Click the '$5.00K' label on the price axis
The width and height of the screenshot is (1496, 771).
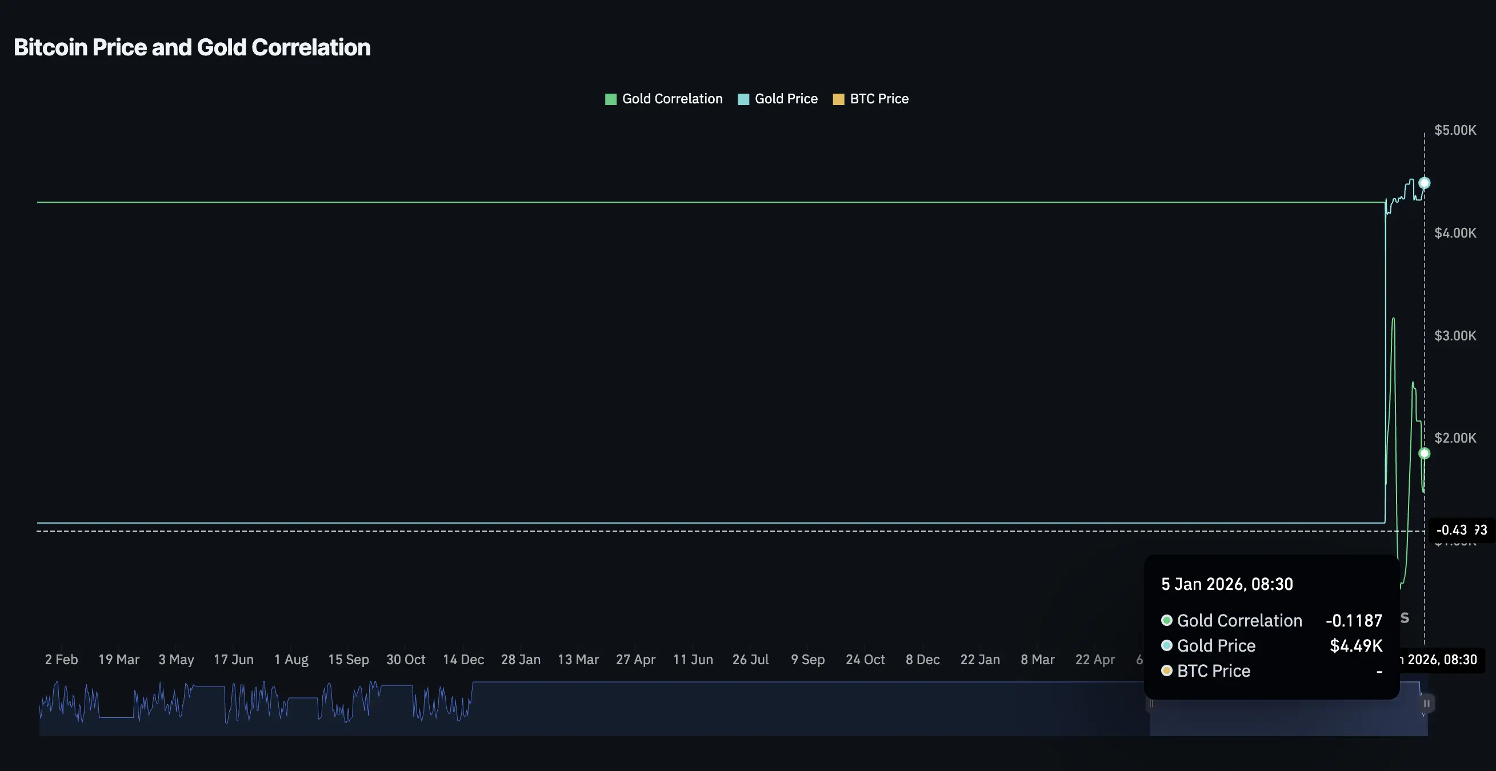(1455, 130)
